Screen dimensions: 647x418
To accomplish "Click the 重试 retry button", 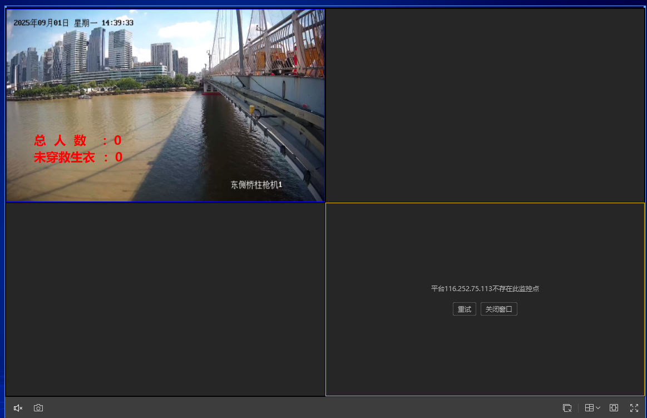I will (x=464, y=309).
